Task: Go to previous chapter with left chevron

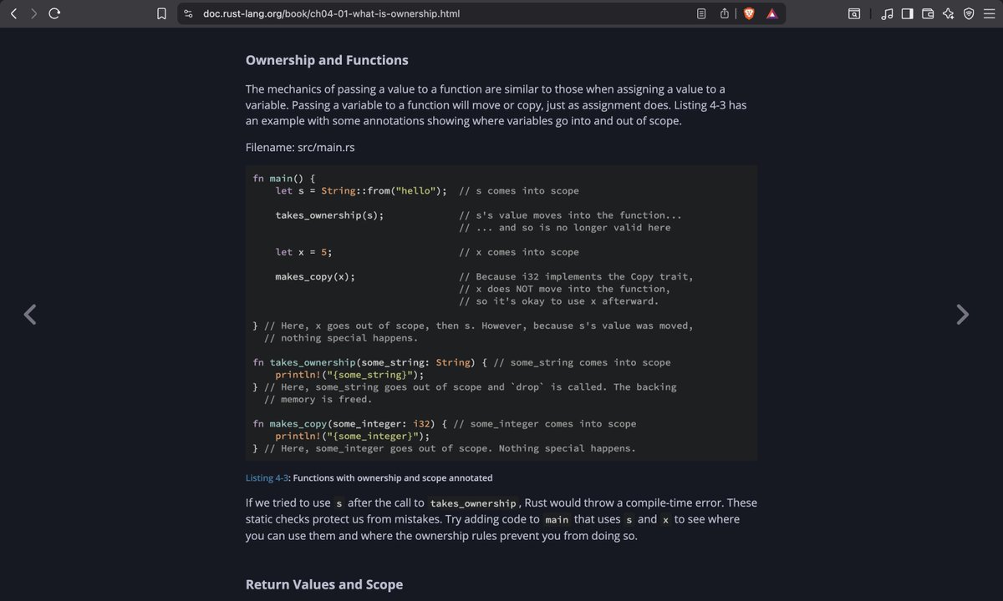Action: coord(30,315)
